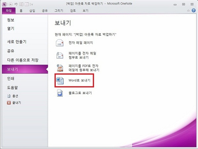Click the blog page icon
This screenshot has width=198, height=149.
point(60,93)
